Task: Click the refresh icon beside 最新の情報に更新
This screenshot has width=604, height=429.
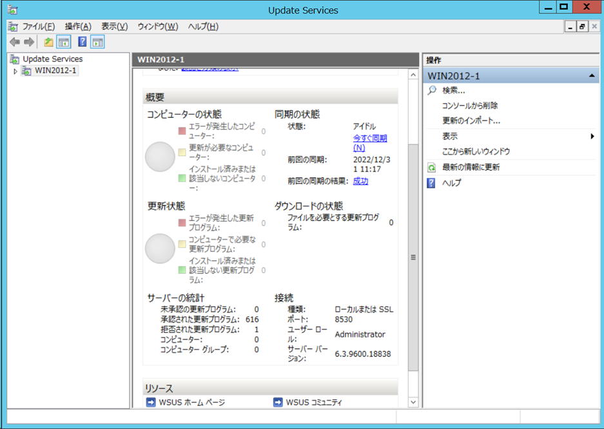Action: click(432, 167)
